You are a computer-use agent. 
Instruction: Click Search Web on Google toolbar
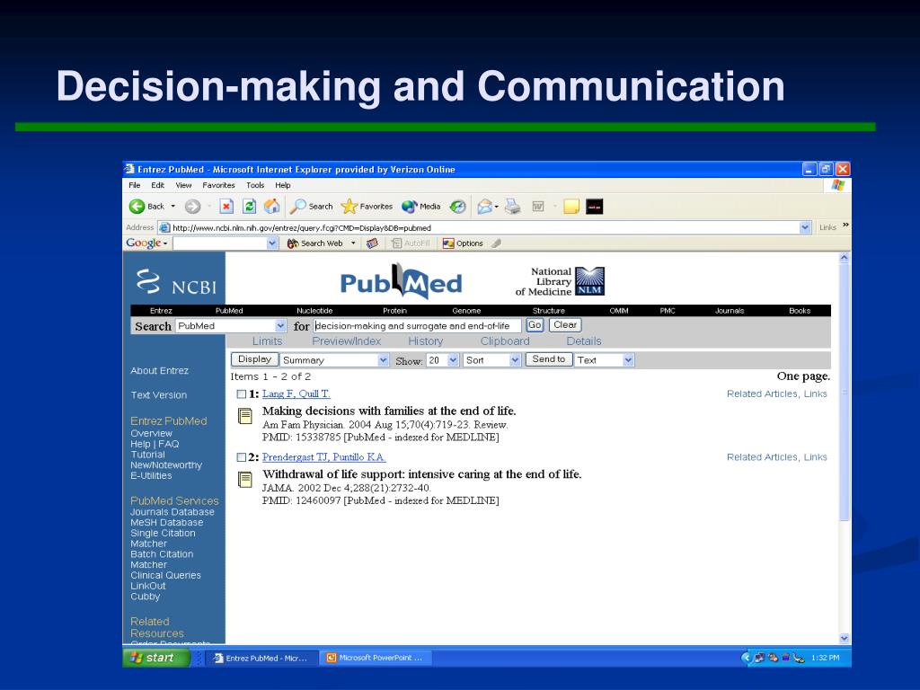click(x=315, y=243)
